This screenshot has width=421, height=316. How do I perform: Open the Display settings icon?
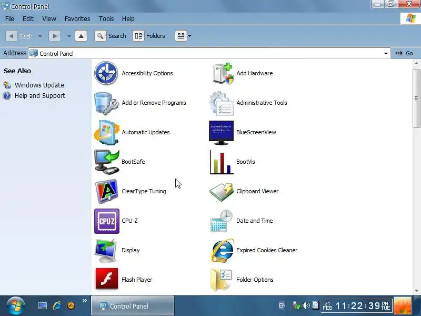click(106, 251)
